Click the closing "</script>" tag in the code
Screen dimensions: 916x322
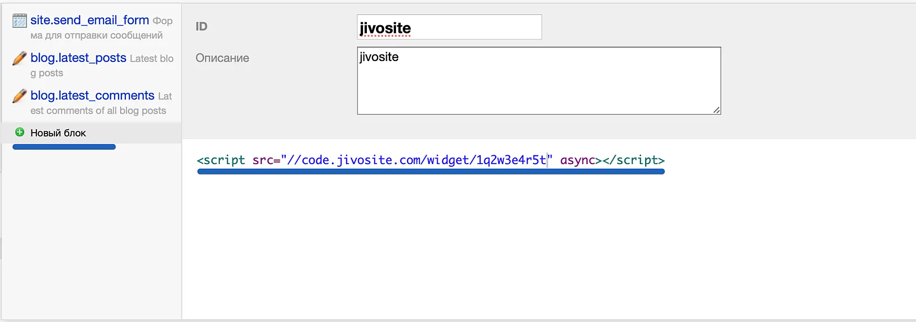(x=634, y=160)
